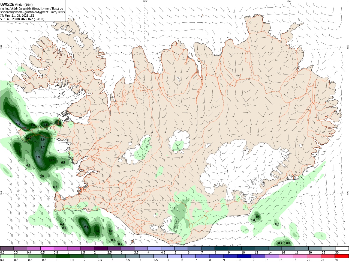Pick the darkest green 1–1.5 rain legend swatch

(63, 256)
